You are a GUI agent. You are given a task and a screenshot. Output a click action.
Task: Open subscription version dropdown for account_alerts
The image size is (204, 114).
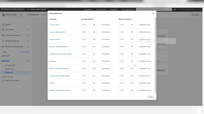[x=126, y=25]
